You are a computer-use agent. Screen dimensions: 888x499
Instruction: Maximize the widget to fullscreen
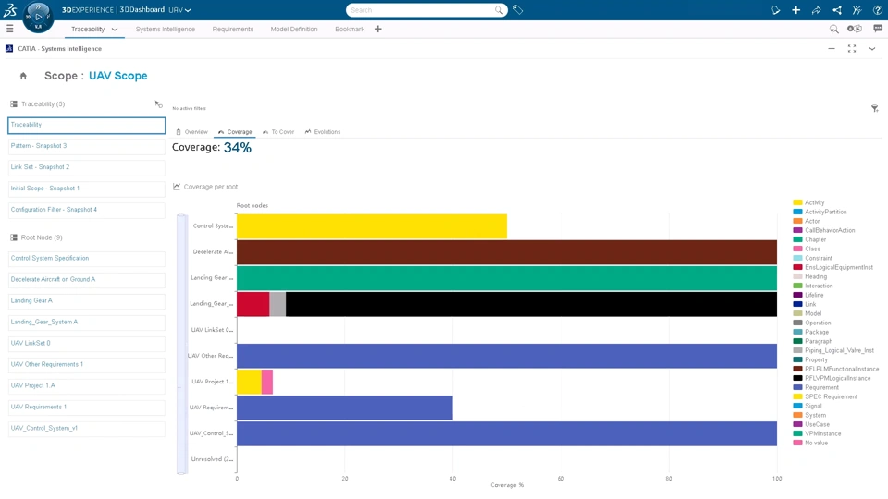click(x=852, y=49)
